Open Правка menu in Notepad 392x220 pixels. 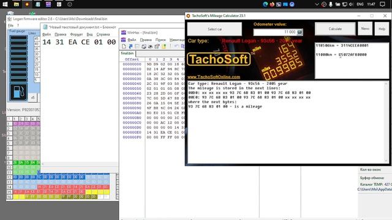click(61, 34)
